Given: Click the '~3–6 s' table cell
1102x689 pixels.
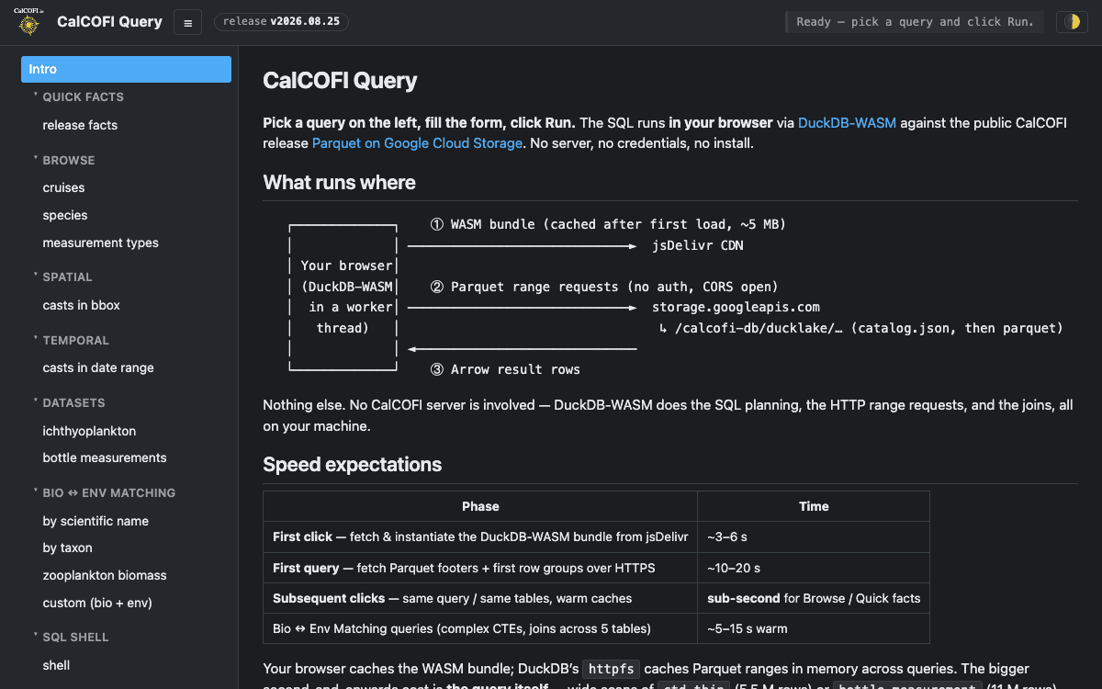Looking at the screenshot, I should coord(814,537).
